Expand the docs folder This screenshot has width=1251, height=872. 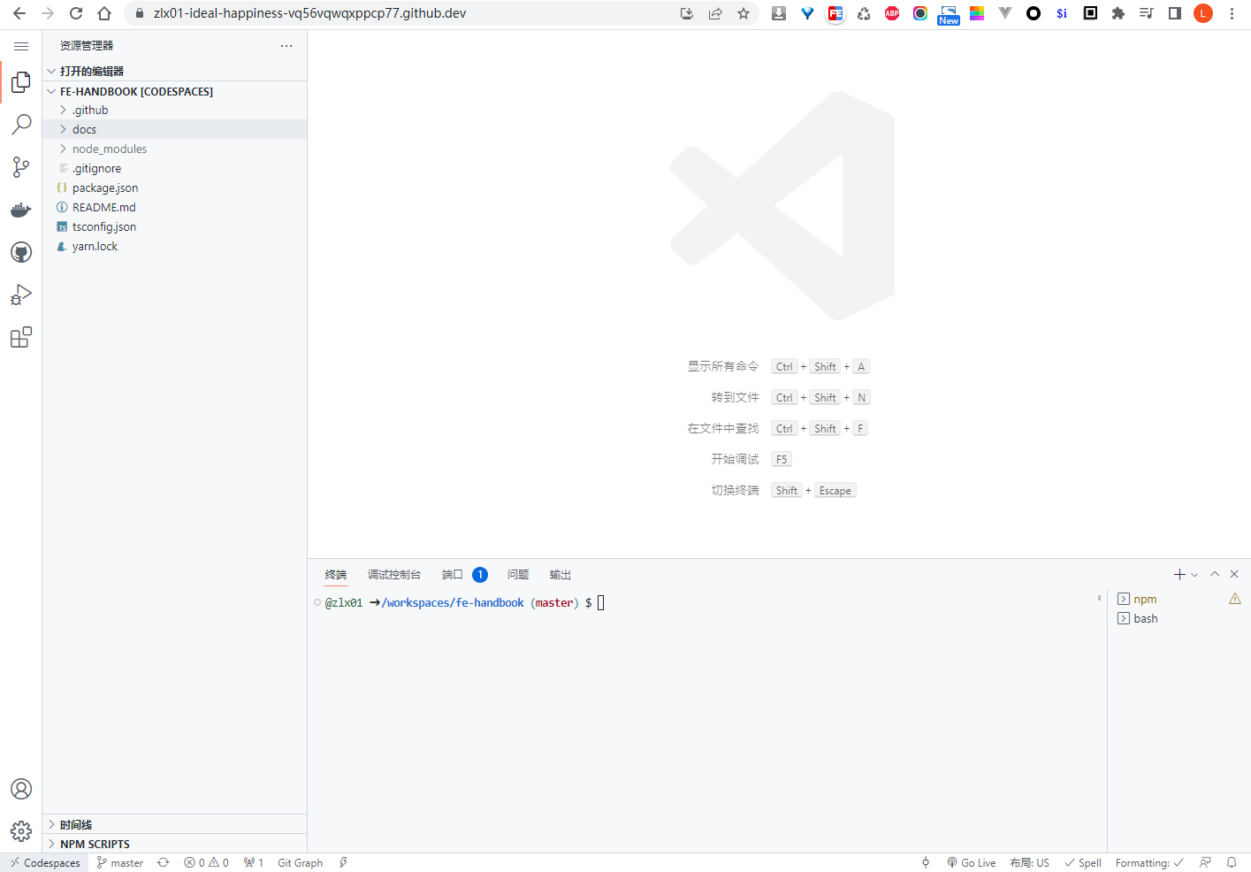point(175,130)
